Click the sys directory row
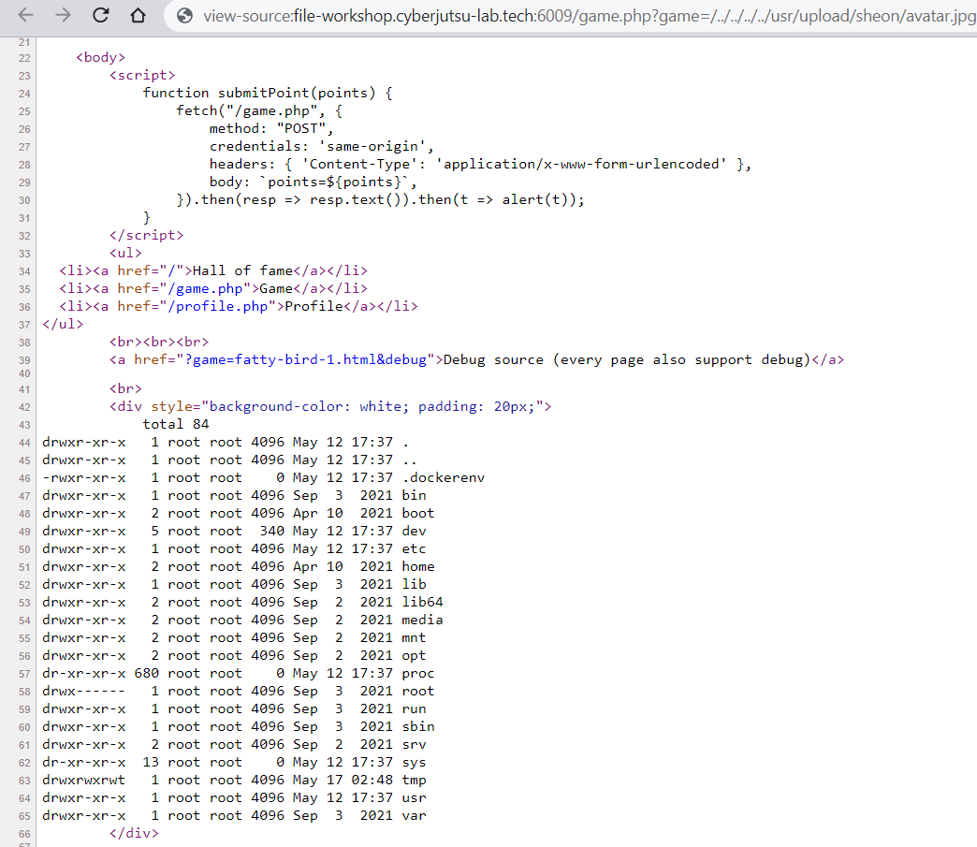 click(x=234, y=762)
